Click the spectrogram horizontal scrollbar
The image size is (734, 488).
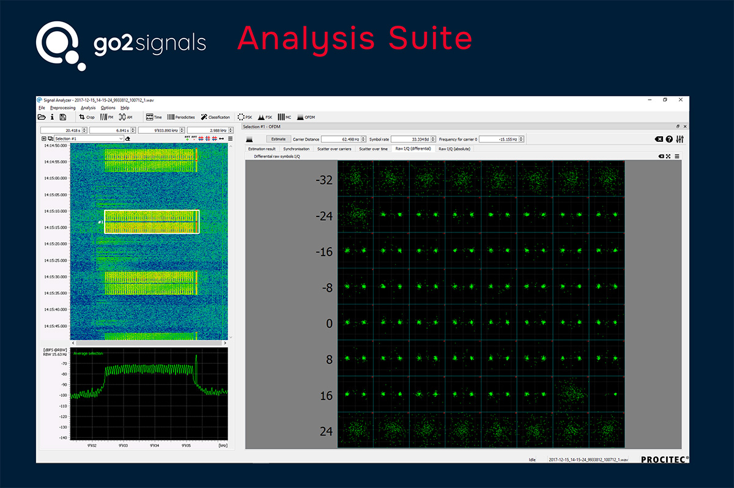tap(149, 343)
